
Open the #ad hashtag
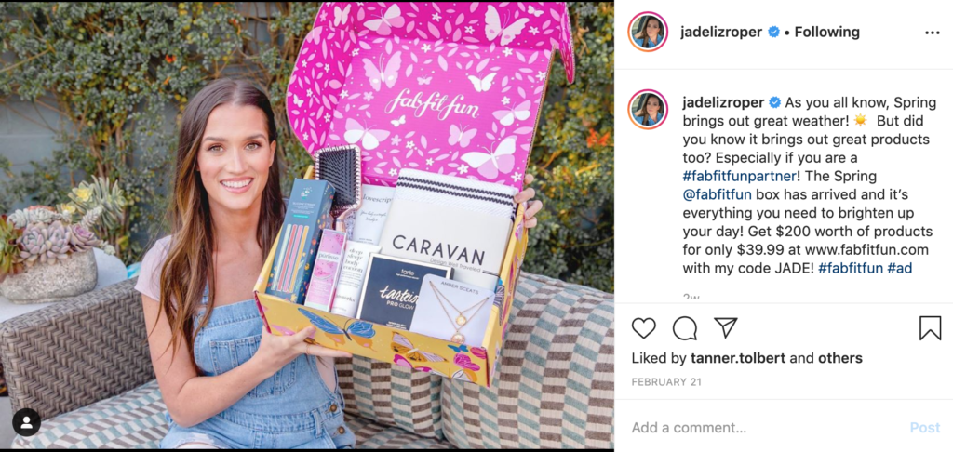(900, 268)
